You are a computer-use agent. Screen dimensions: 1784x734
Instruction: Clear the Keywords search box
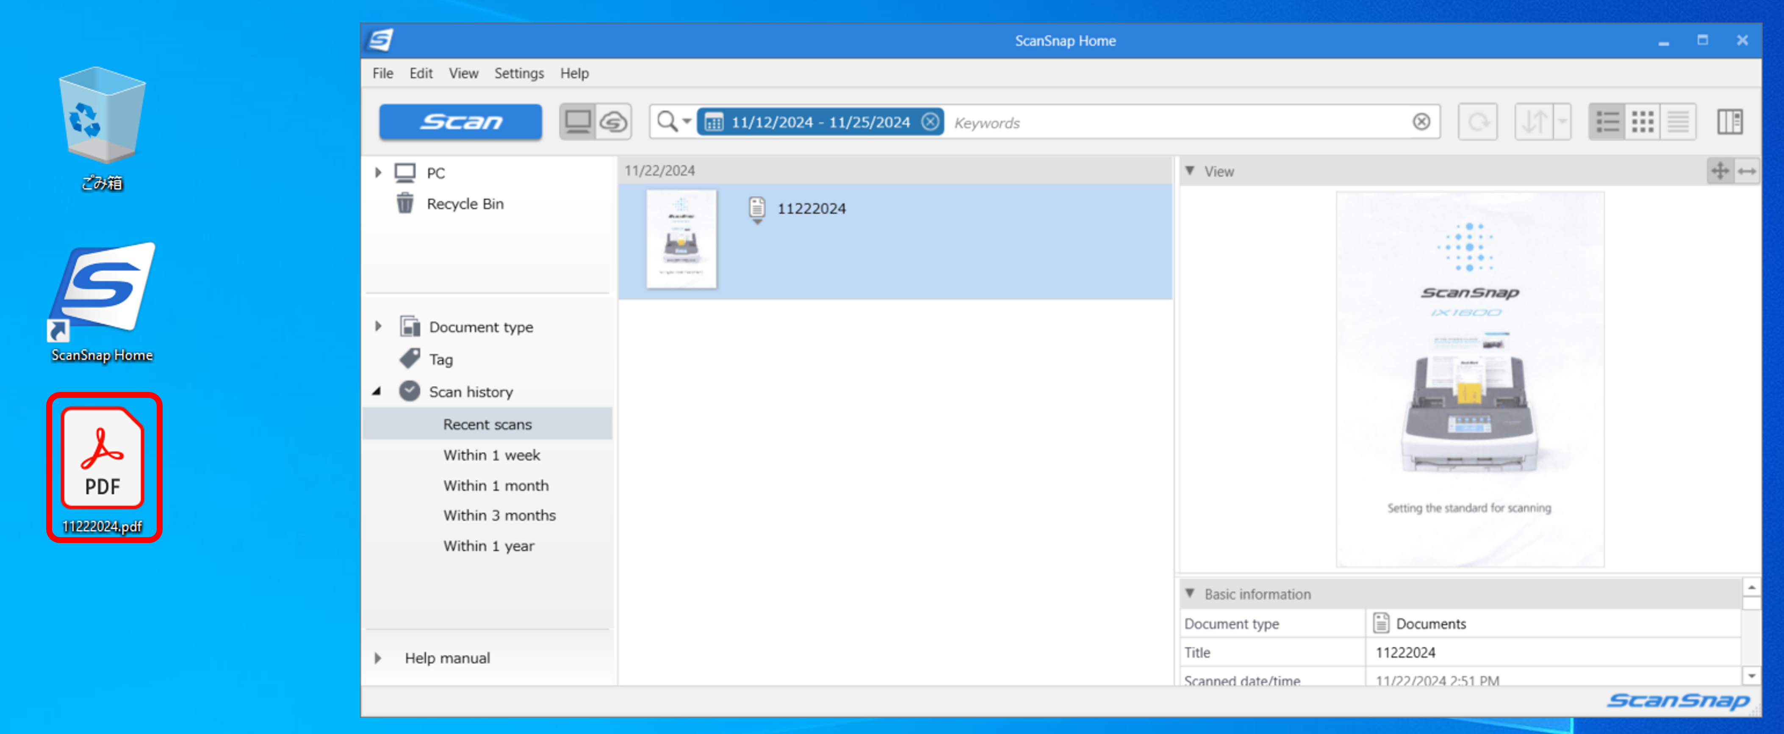pyautogui.click(x=1421, y=122)
